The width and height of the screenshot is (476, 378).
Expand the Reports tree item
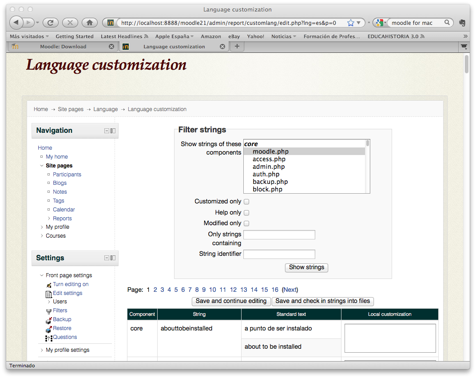click(49, 219)
